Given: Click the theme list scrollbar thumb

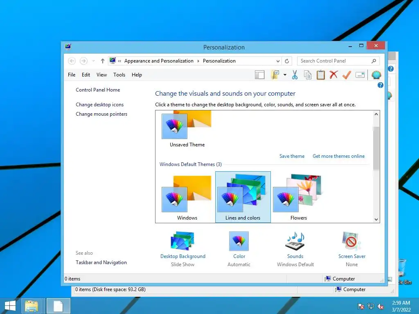Looking at the screenshot, I should click(376, 148).
